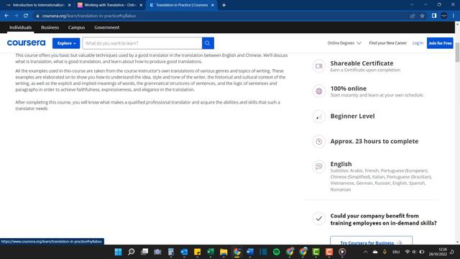The image size is (460, 259).
Task: Click the DEU keyboard language indicator
Action: pyautogui.click(x=396, y=252)
